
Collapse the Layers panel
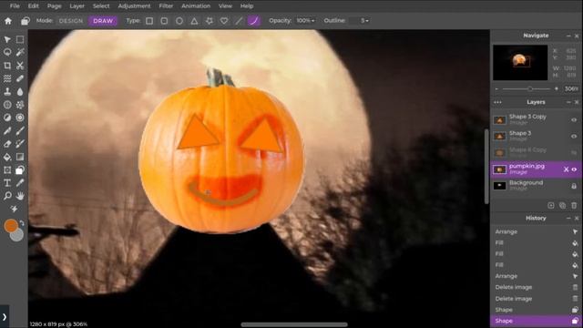click(568, 102)
